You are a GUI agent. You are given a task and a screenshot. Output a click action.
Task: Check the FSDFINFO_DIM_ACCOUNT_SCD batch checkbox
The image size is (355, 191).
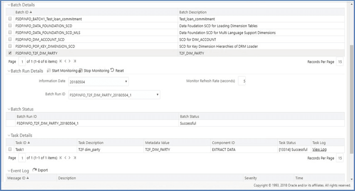[10, 39]
